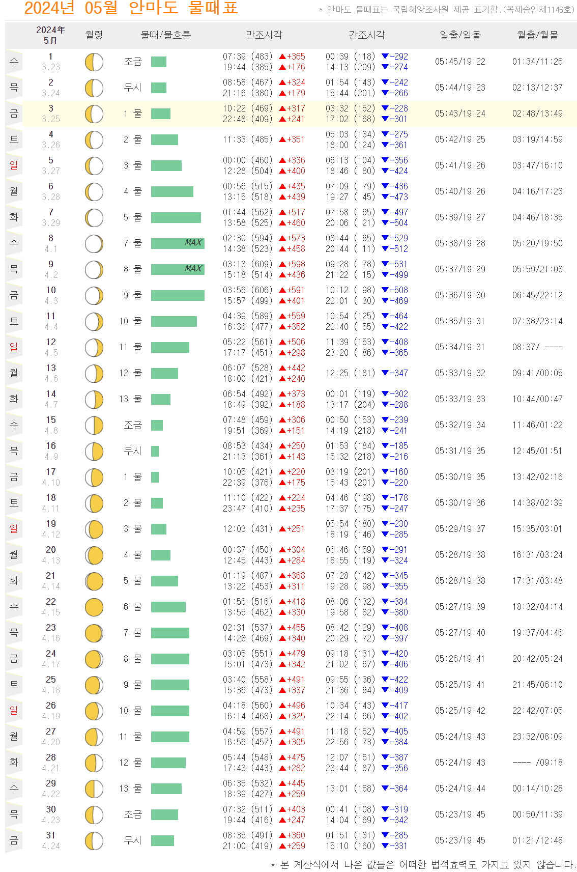Click the red up triangle beside +351

click(282, 139)
